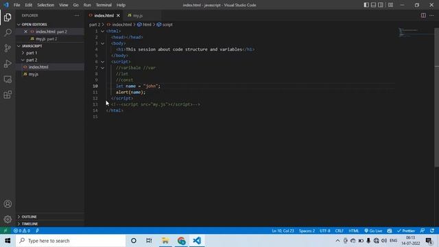The width and height of the screenshot is (439, 247).
Task: Fold the script tag at line 6
Action: click(102, 62)
